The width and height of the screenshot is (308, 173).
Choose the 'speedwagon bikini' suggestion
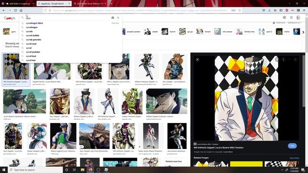[x=34, y=23]
